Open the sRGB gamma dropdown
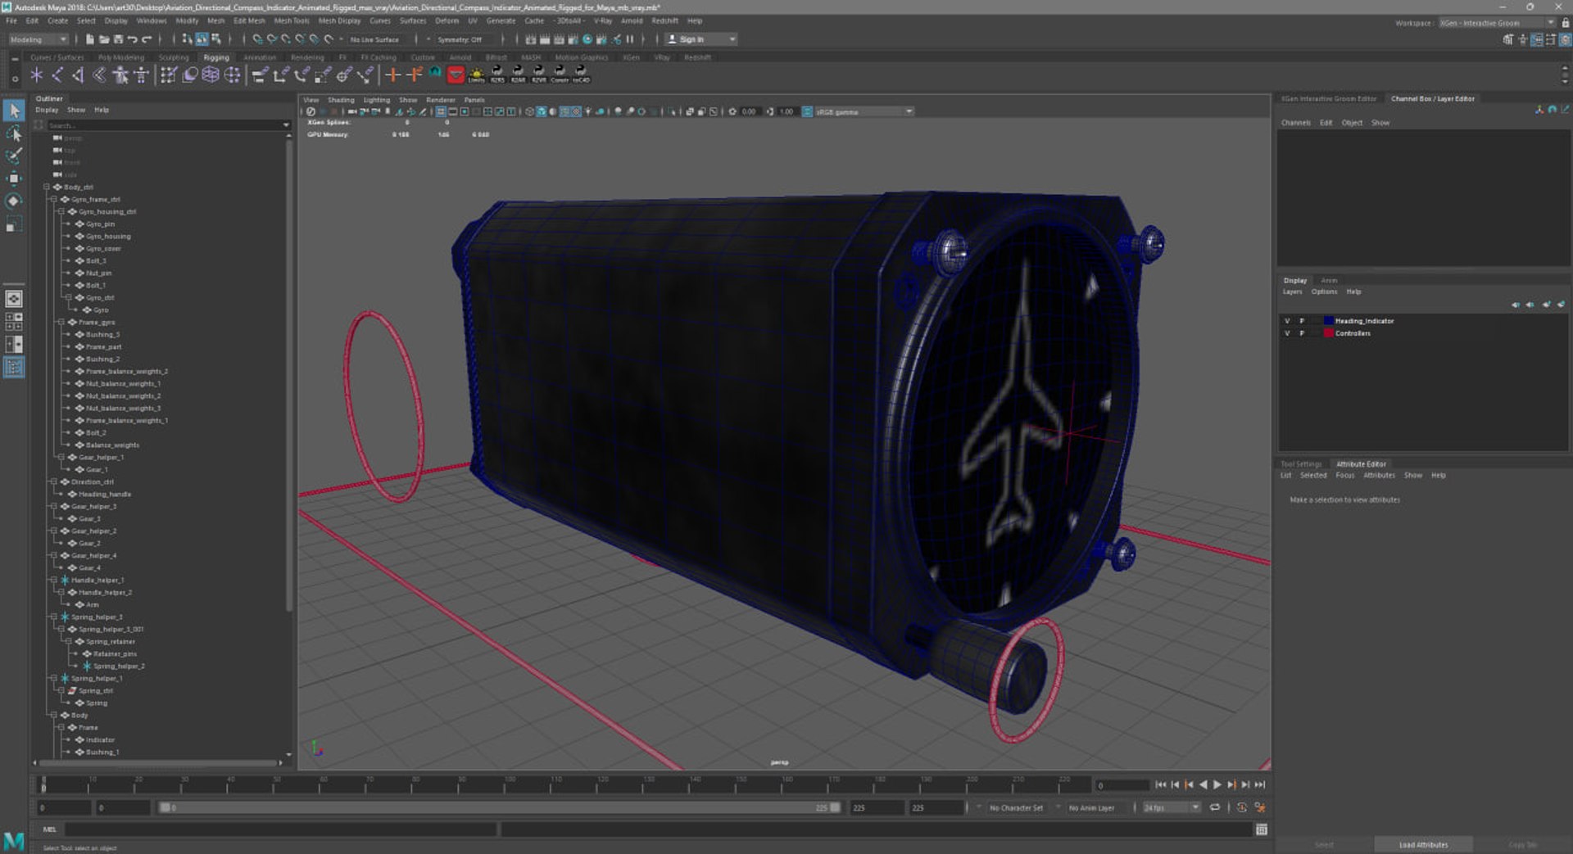 (x=864, y=111)
